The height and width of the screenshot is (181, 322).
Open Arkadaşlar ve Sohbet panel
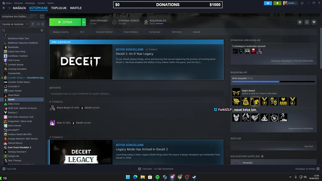(307, 169)
